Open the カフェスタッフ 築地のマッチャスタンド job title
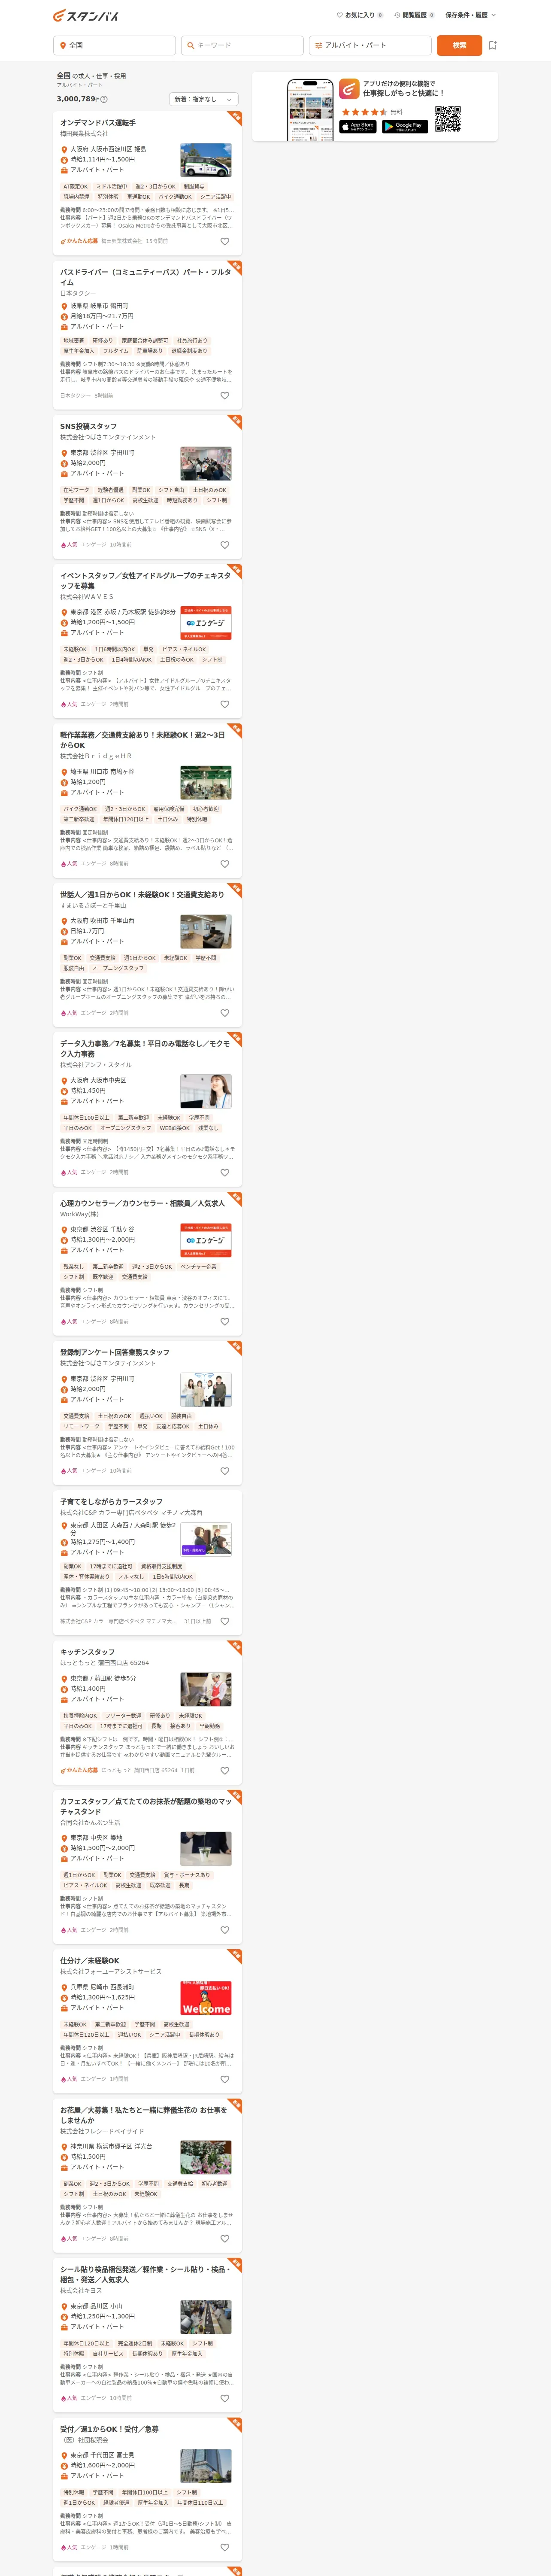Viewport: 551px width, 2576px height. tap(146, 1806)
